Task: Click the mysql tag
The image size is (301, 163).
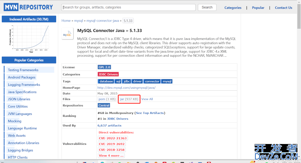Action: click(x=167, y=81)
